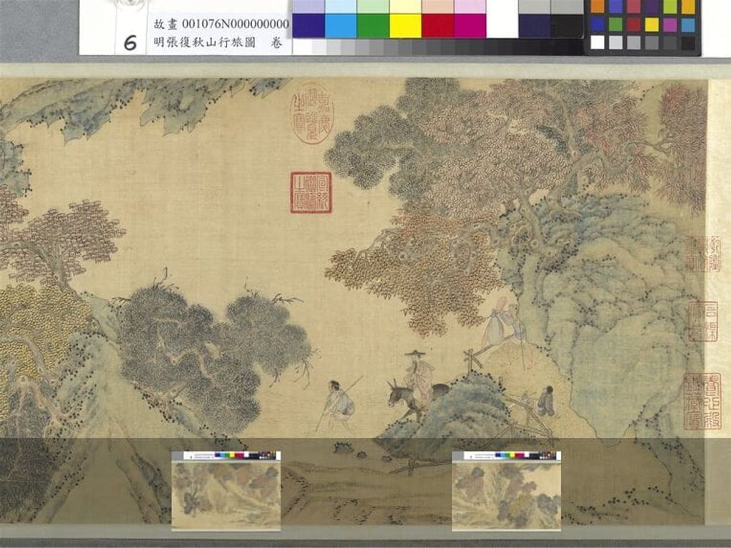
Task: Click the white patch on the small color checker
Action: [x=598, y=42]
